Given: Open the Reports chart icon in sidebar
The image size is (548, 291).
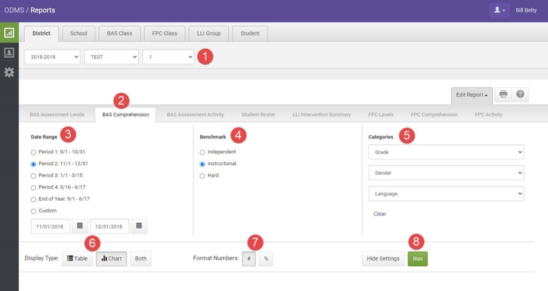Looking at the screenshot, I should 9,33.
